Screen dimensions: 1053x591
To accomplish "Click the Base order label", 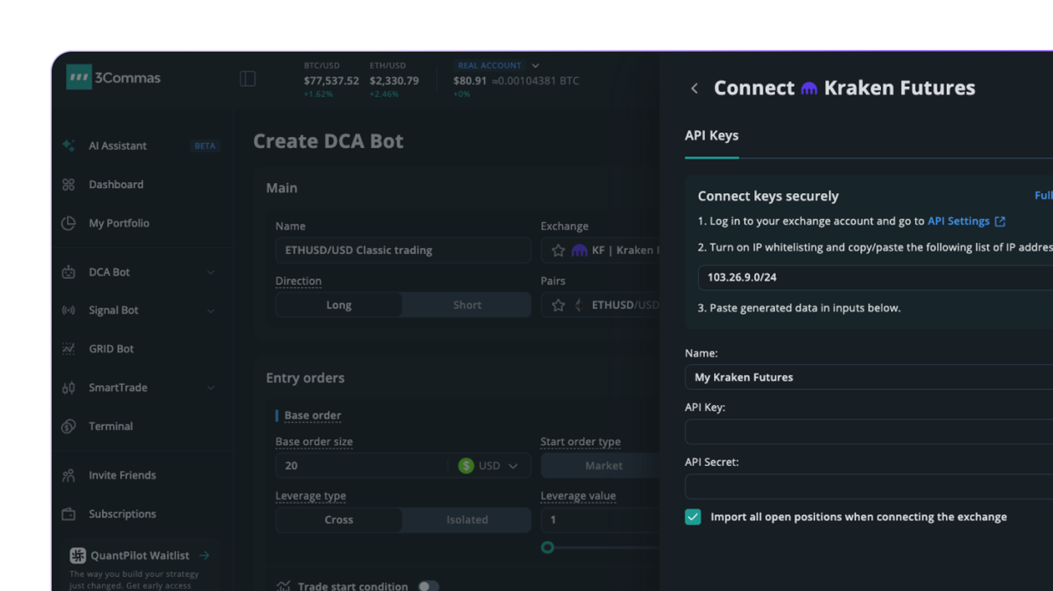I will (x=313, y=416).
